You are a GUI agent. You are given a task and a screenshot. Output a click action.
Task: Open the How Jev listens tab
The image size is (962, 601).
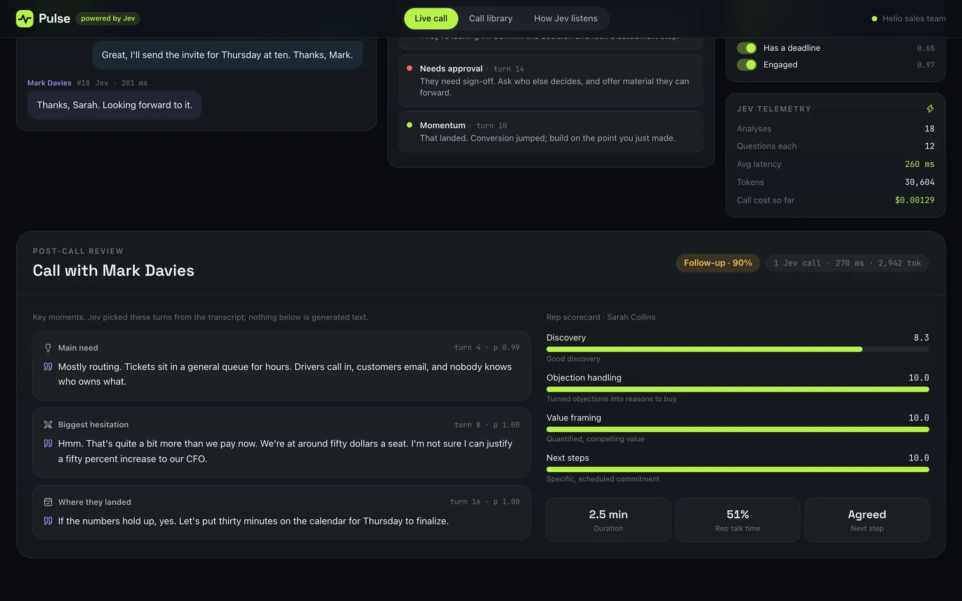565,19
